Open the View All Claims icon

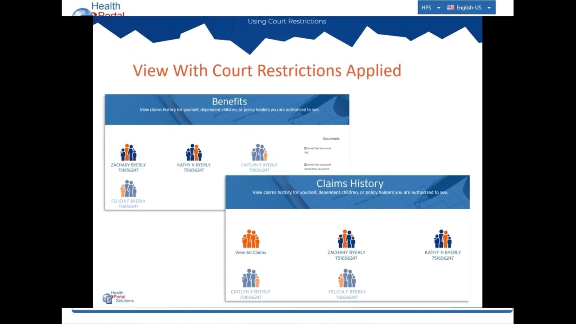(251, 239)
